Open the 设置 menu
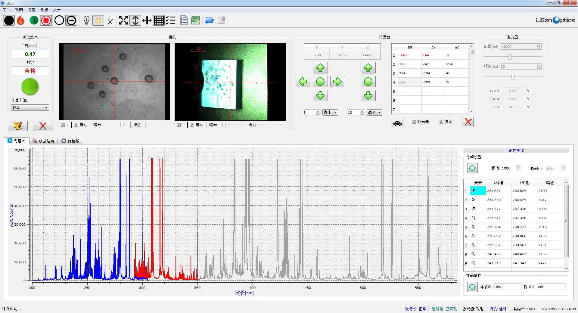 point(32,10)
